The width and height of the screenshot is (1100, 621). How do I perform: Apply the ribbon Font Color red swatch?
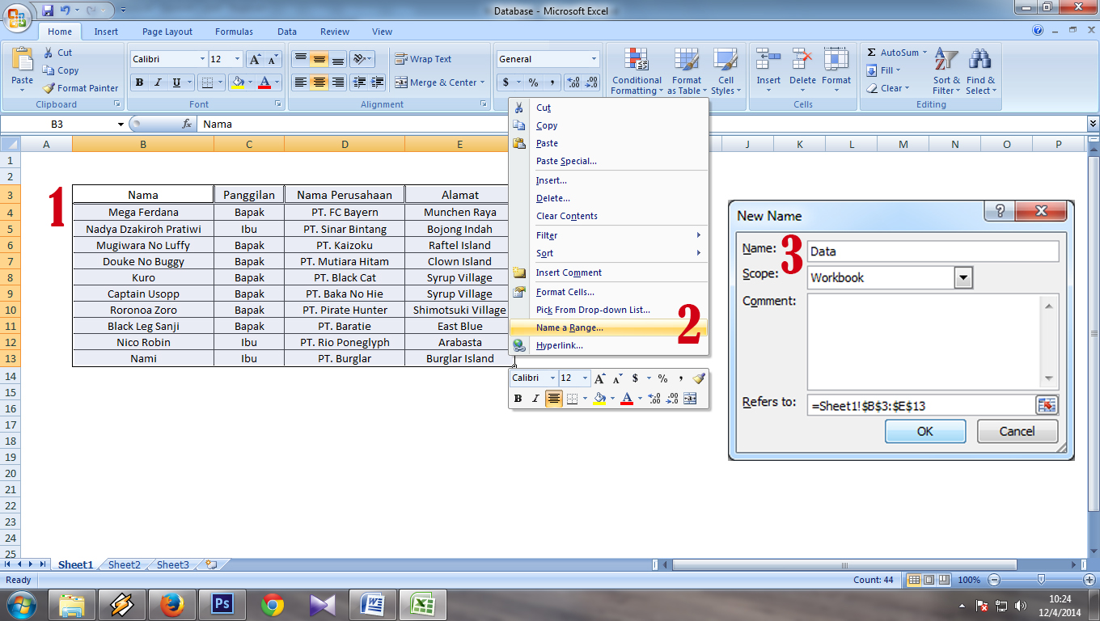pos(264,82)
